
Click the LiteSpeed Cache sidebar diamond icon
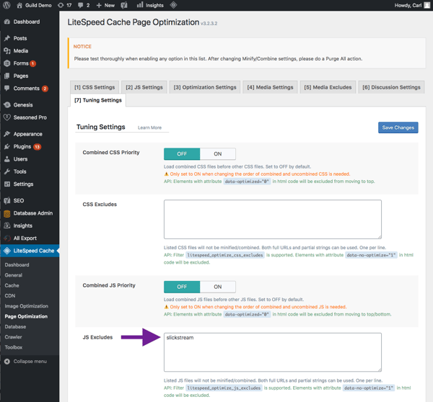(x=7, y=251)
